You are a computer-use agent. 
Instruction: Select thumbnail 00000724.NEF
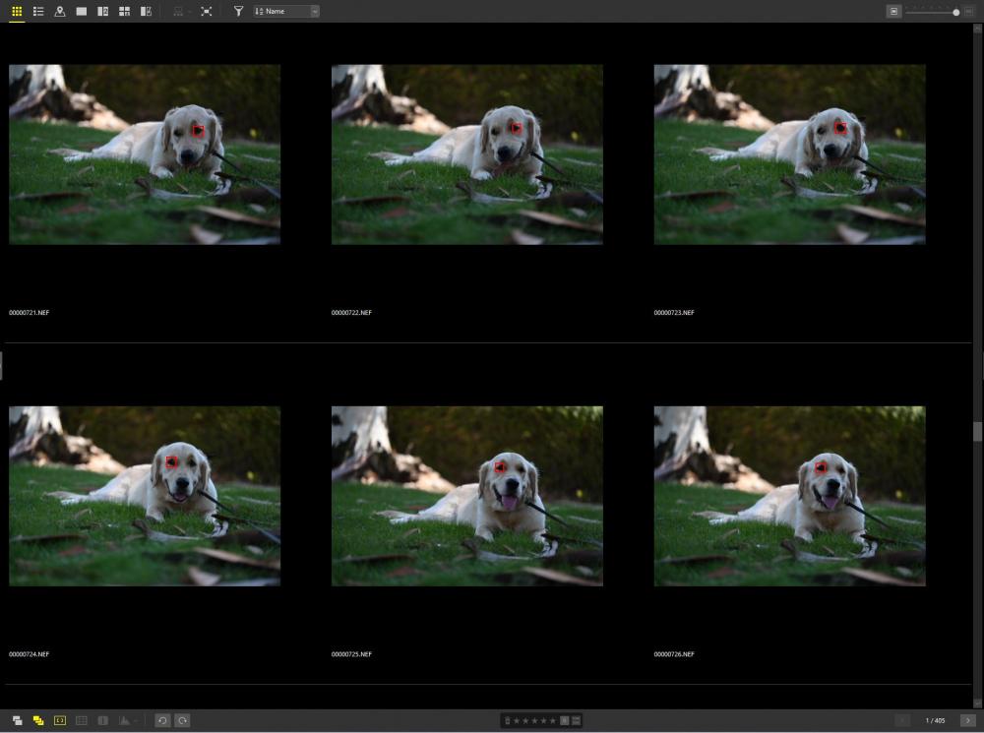[145, 496]
